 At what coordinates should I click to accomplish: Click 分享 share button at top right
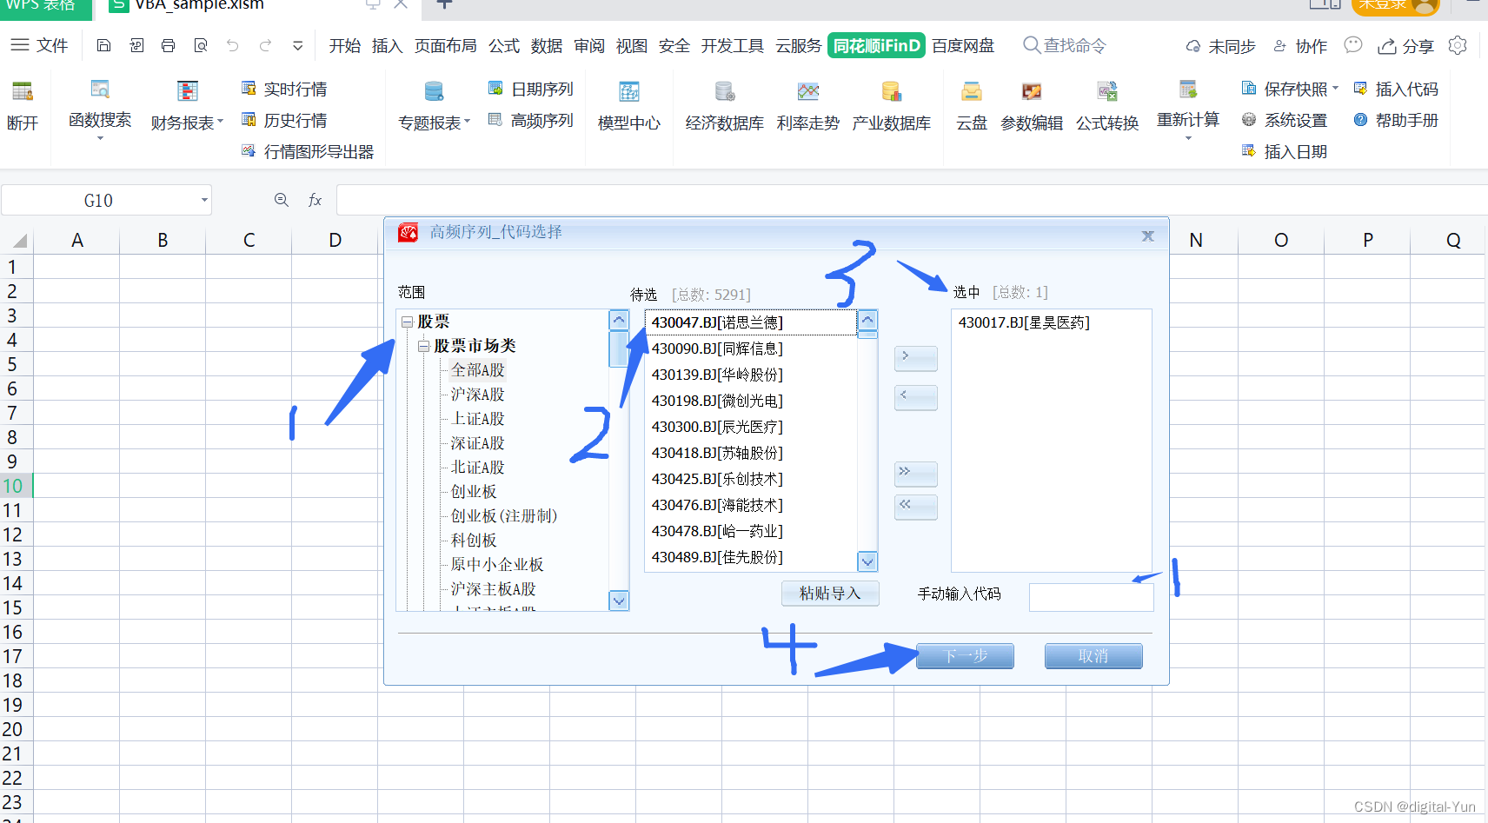1406,46
